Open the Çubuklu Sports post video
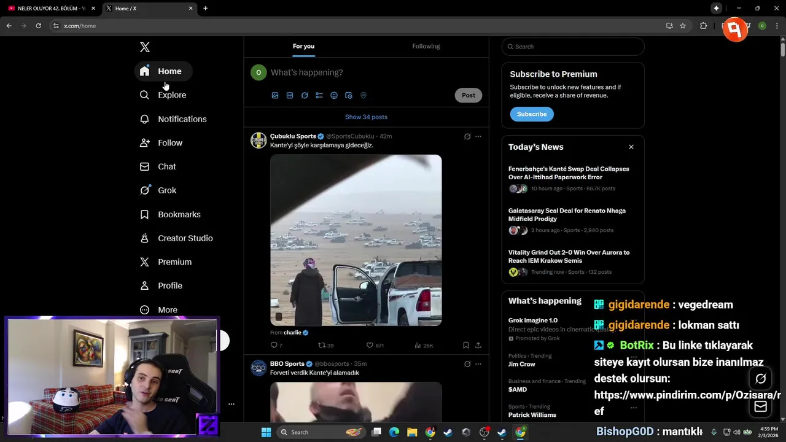Viewport: 786px width, 442px height. pos(356,240)
